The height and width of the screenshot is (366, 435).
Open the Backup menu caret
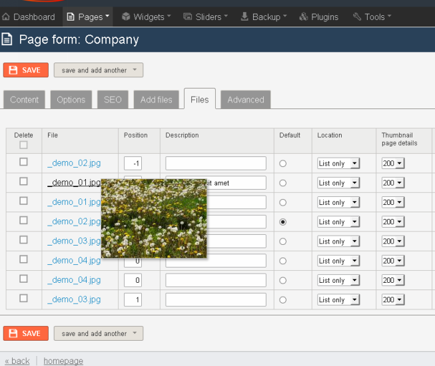pyautogui.click(x=285, y=16)
